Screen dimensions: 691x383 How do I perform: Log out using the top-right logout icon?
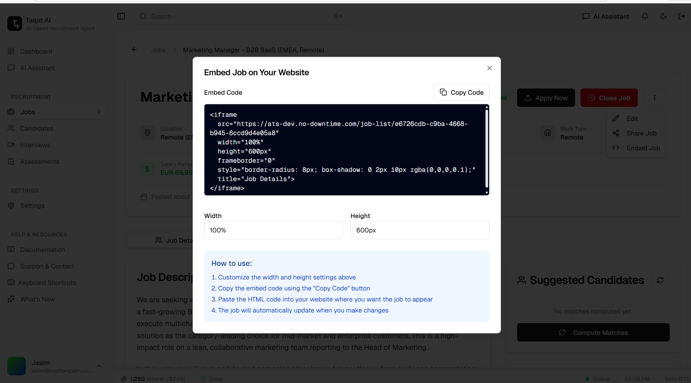pos(682,16)
